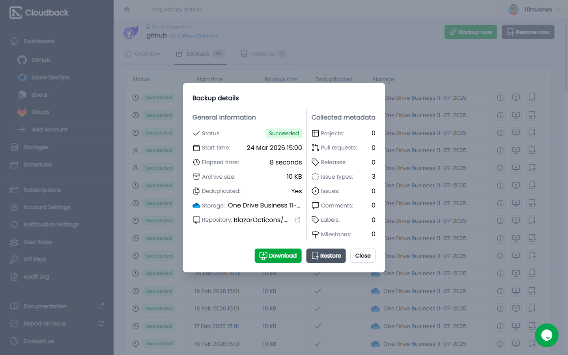Open repository external link icon in dialog
Screen dimensions: 568x355
[x=297, y=220]
